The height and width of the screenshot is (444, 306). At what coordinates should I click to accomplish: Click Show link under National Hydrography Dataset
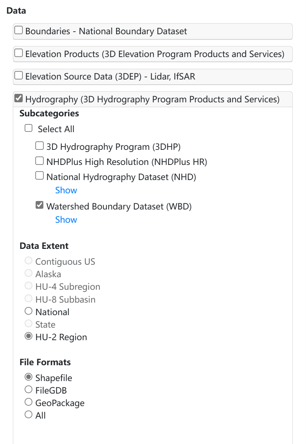point(66,190)
